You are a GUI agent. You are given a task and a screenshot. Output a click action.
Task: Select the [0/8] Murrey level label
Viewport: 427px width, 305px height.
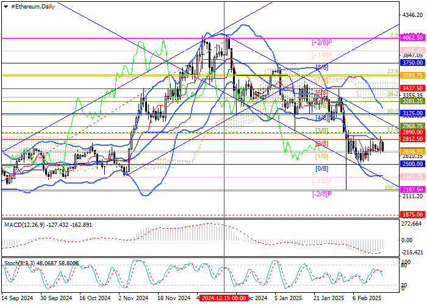[x=322, y=168]
